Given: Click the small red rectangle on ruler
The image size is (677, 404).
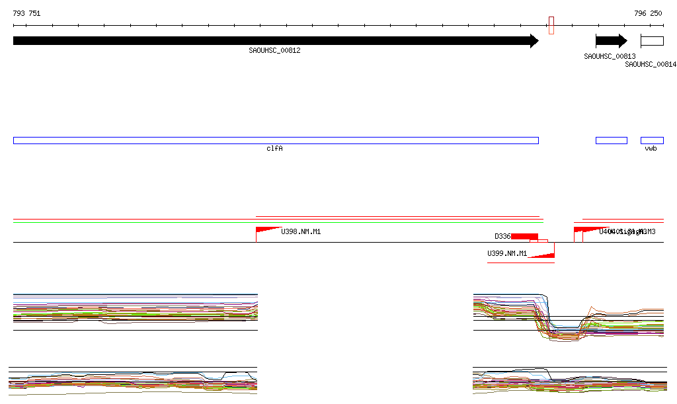Looking at the screenshot, I should click(551, 25).
